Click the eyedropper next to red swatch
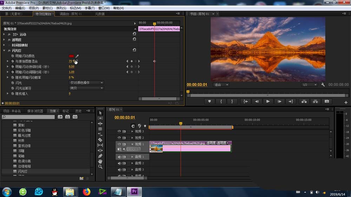The height and width of the screenshot is (197, 351). click(77, 56)
